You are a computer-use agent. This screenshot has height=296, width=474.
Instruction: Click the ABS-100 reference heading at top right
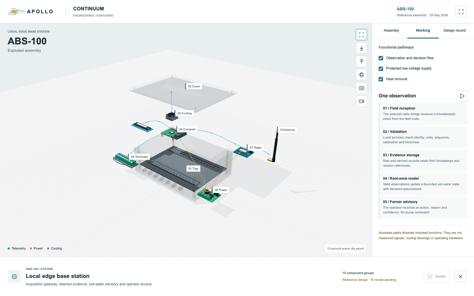[x=405, y=9]
